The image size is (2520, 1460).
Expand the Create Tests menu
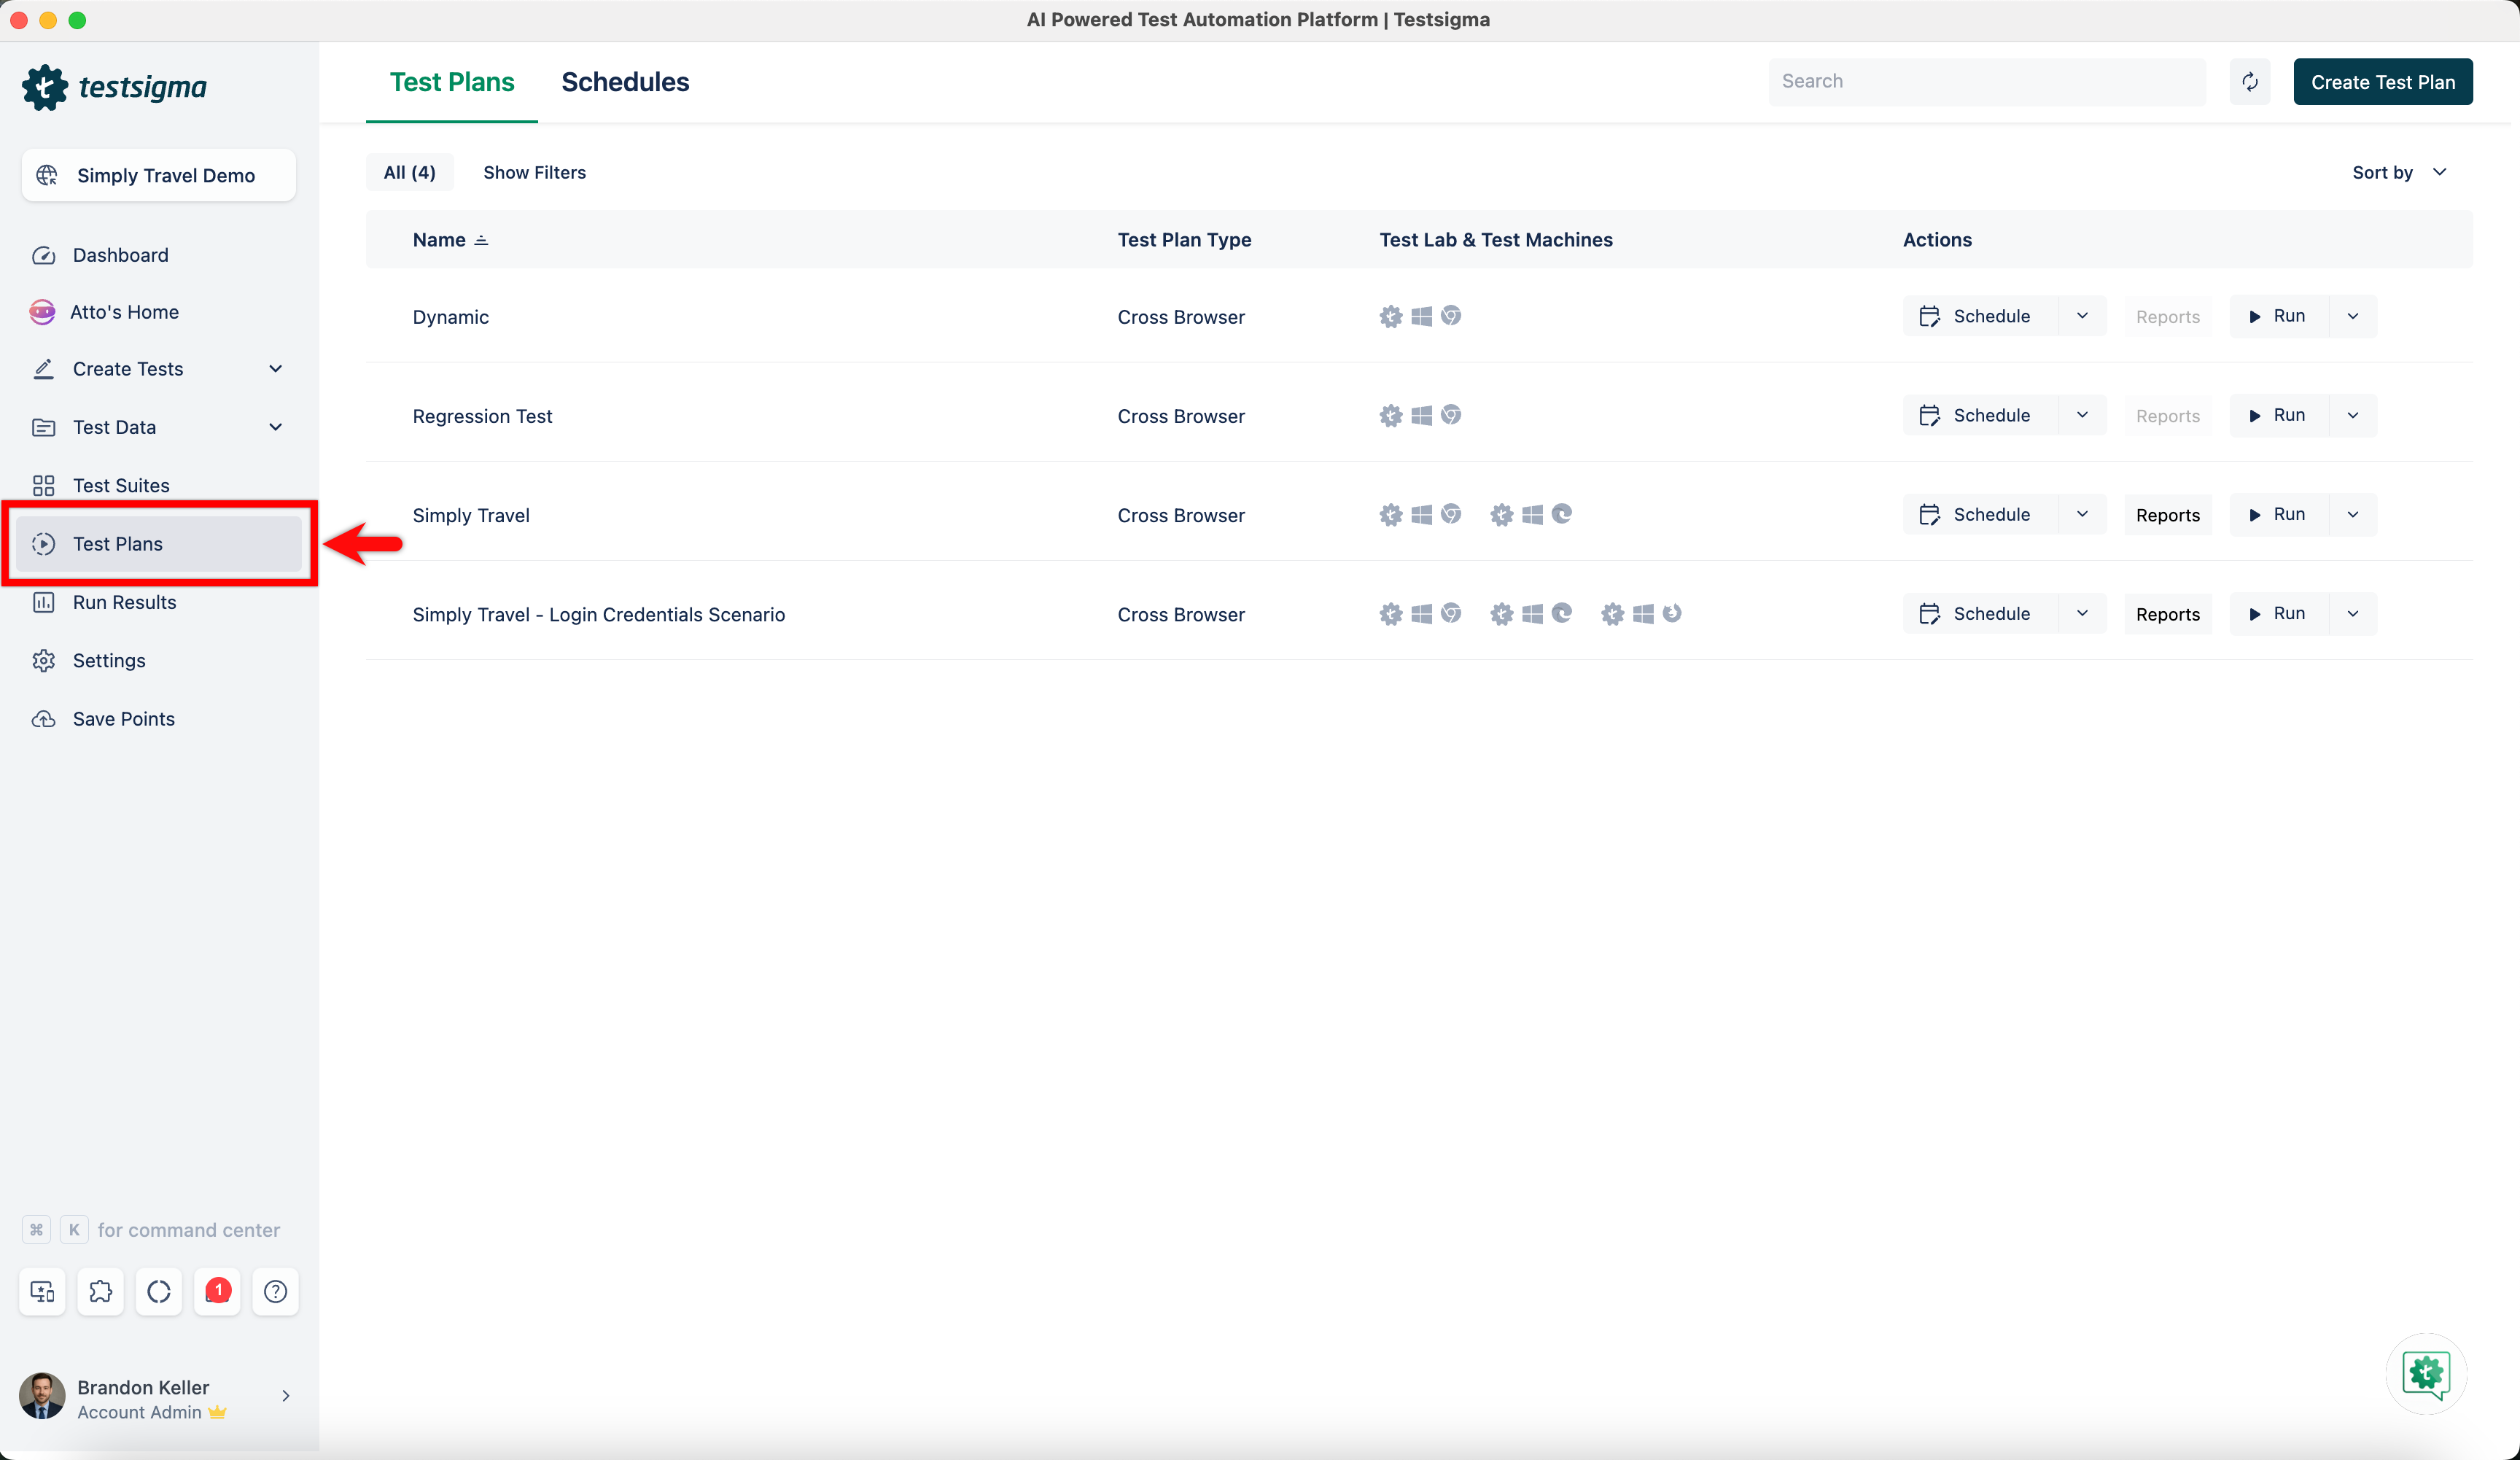click(275, 369)
